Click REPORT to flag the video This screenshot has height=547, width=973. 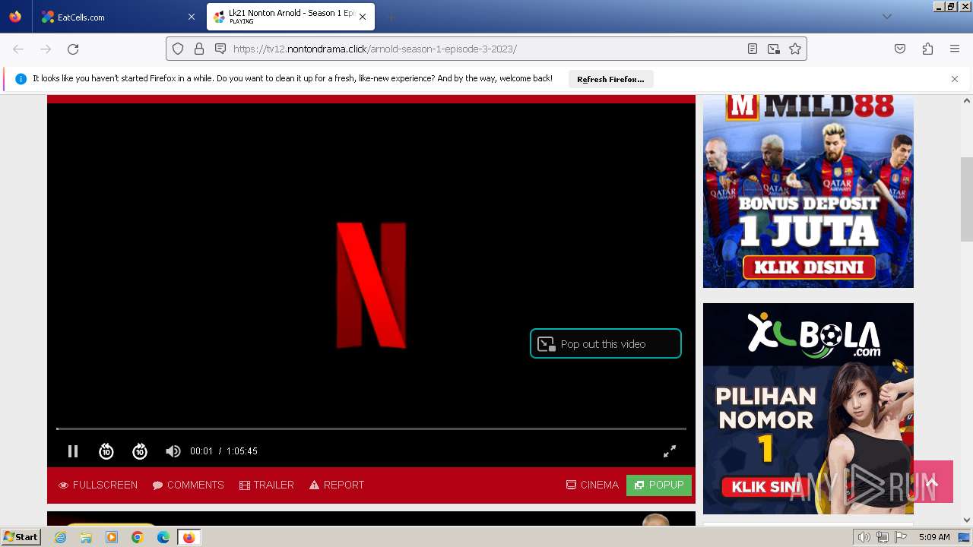click(x=337, y=485)
